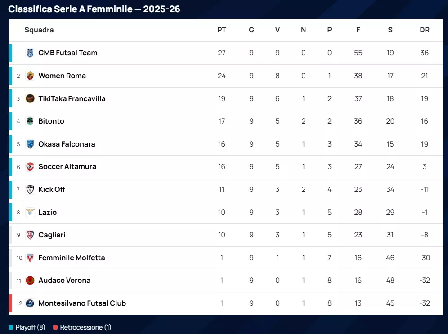Click the Women Roma club logo

click(x=30, y=76)
